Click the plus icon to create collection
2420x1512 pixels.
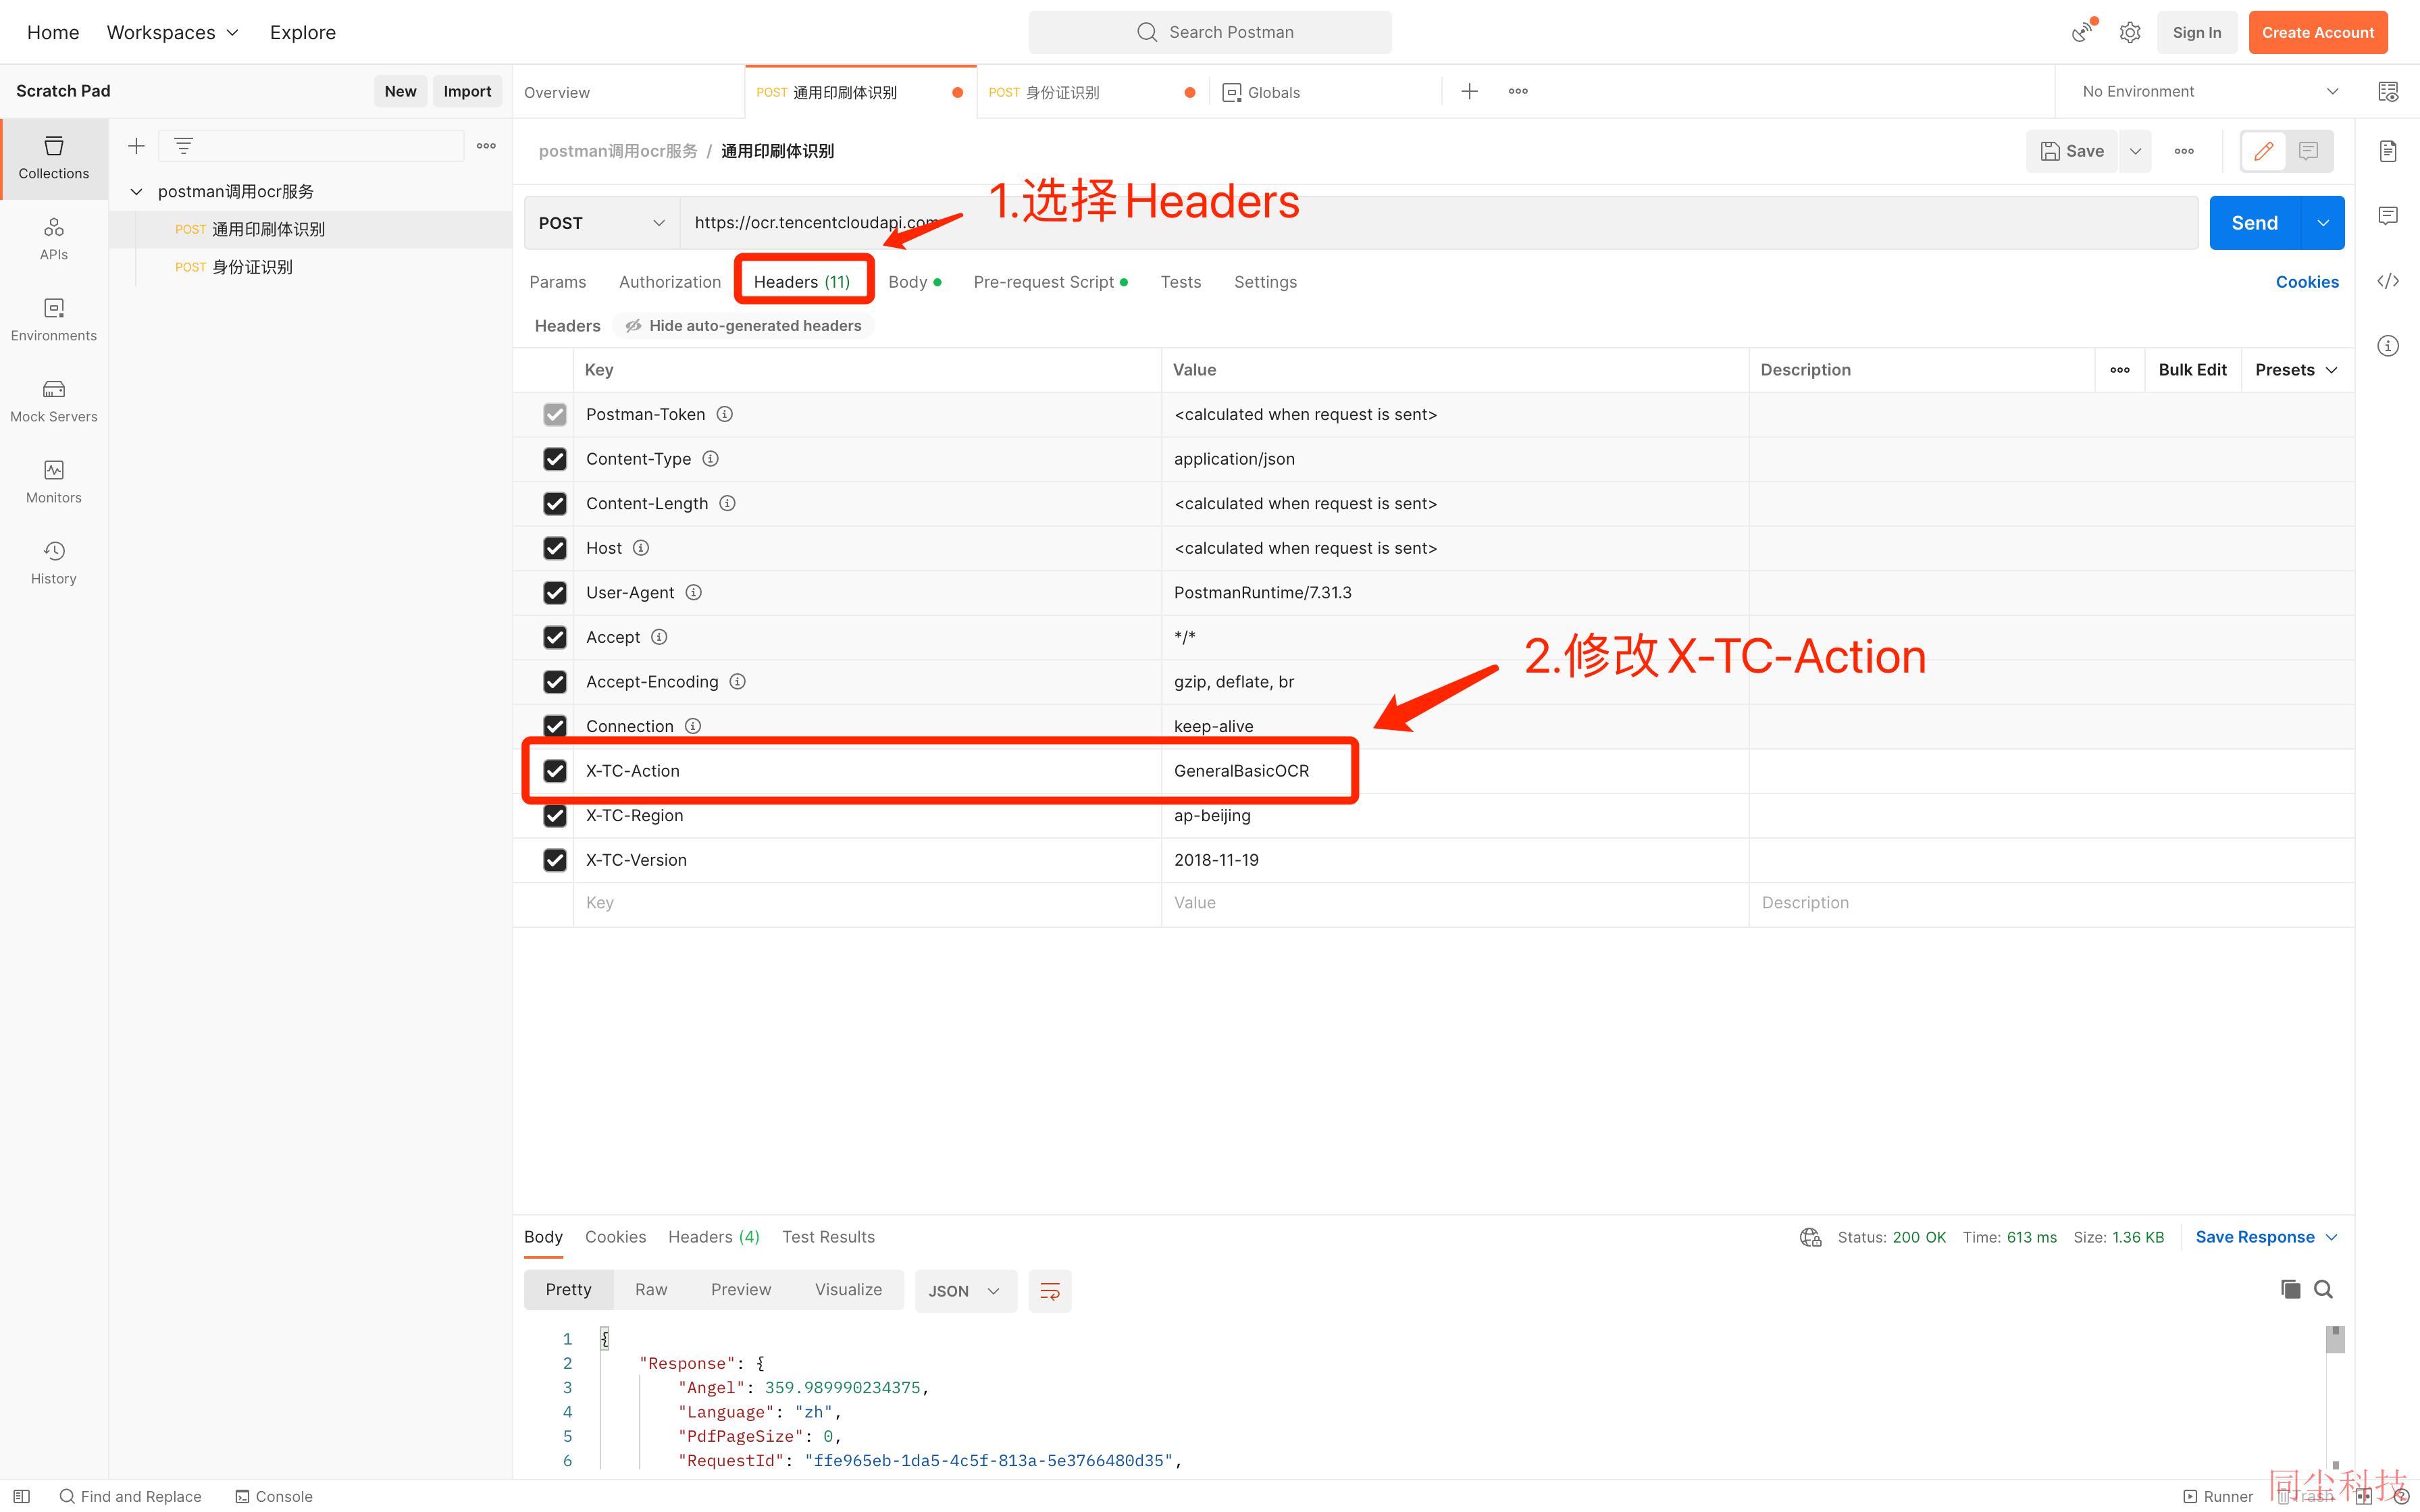coord(136,146)
